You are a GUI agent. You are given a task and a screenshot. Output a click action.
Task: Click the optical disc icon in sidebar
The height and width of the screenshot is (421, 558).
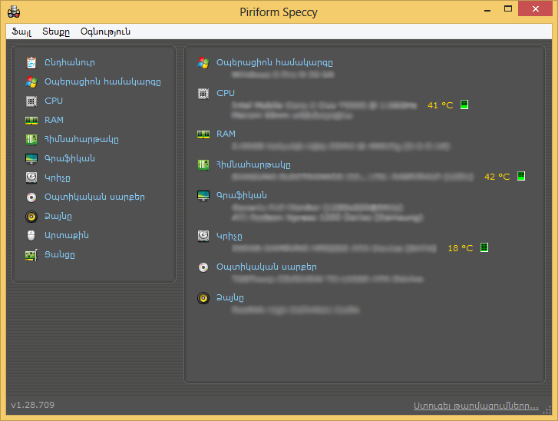pyautogui.click(x=31, y=197)
